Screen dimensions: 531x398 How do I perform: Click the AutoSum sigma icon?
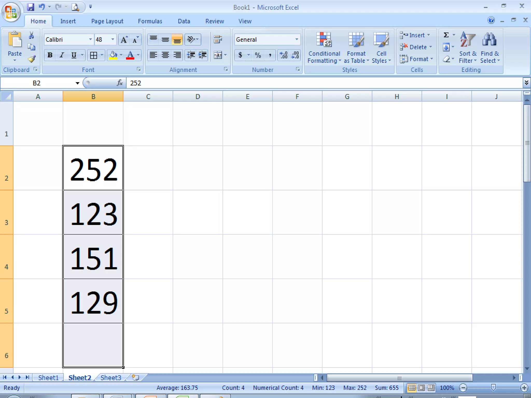pos(446,35)
